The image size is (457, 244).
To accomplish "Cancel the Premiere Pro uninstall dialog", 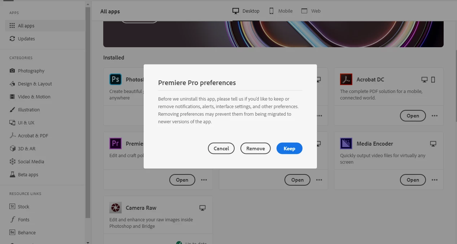I will tap(221, 148).
